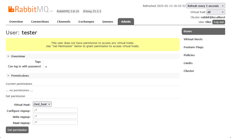Focus the Write regexp field
This screenshot has width=231, height=138.
click(55, 117)
